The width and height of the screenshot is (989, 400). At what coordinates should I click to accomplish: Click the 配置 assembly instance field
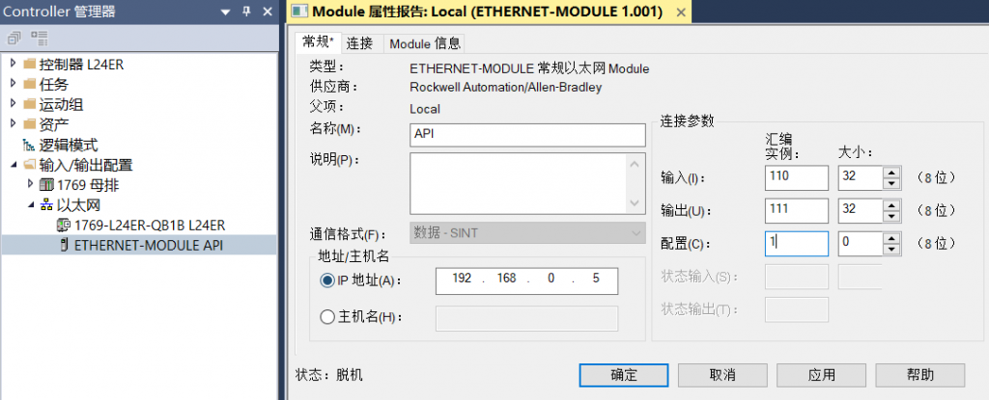coord(796,243)
